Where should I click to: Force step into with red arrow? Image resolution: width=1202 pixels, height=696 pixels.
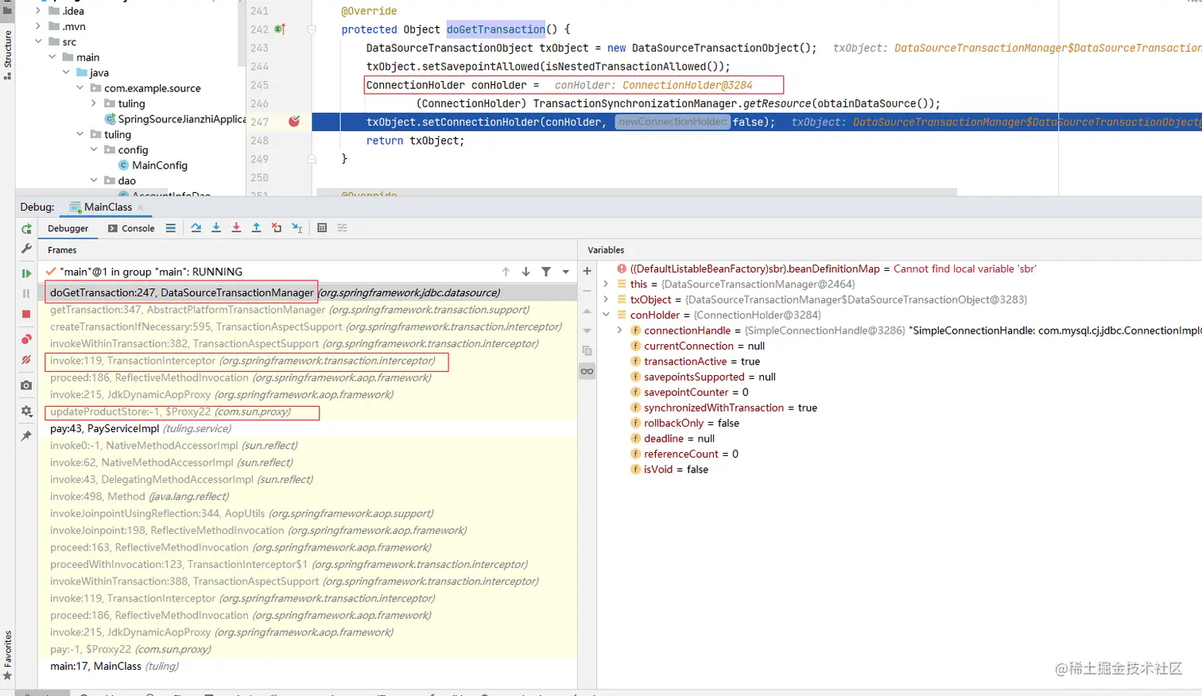[236, 228]
